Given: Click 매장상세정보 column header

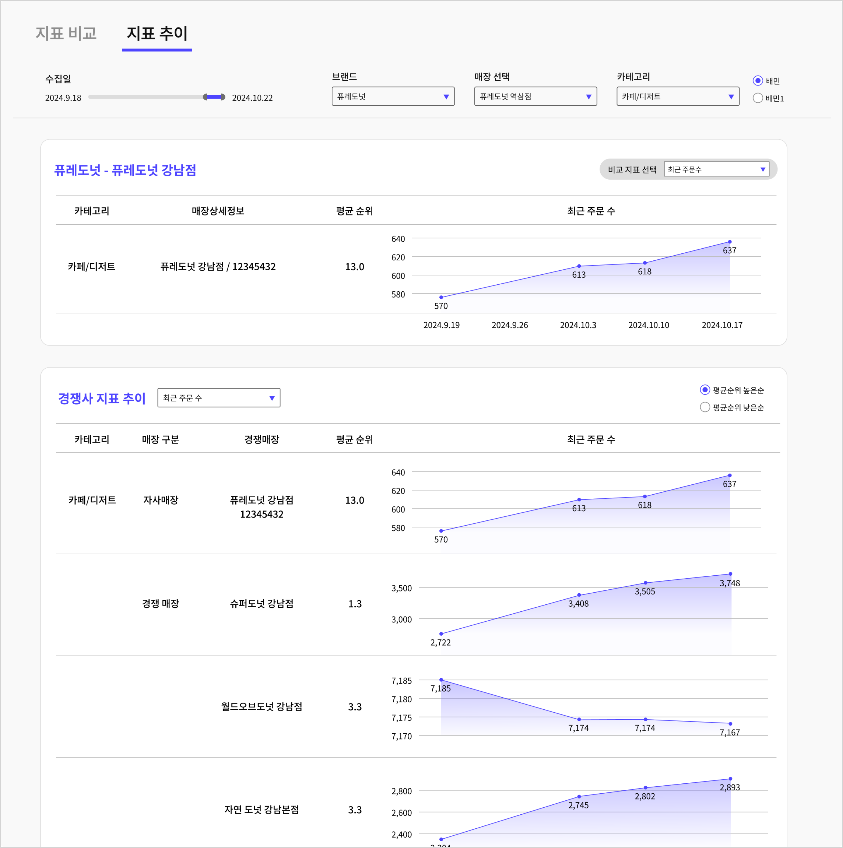Looking at the screenshot, I should tap(218, 211).
